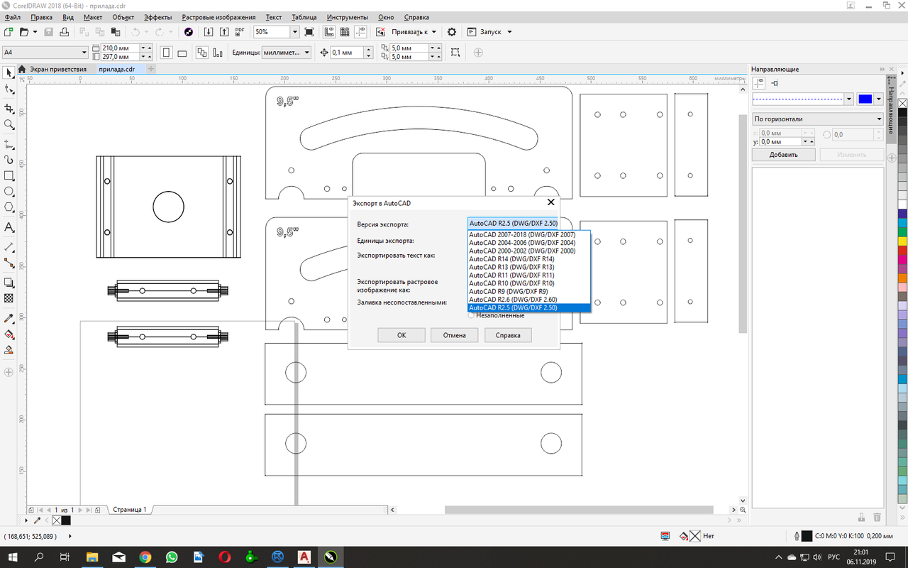
Task: Select the Interactive Fill tool
Action: (9, 334)
